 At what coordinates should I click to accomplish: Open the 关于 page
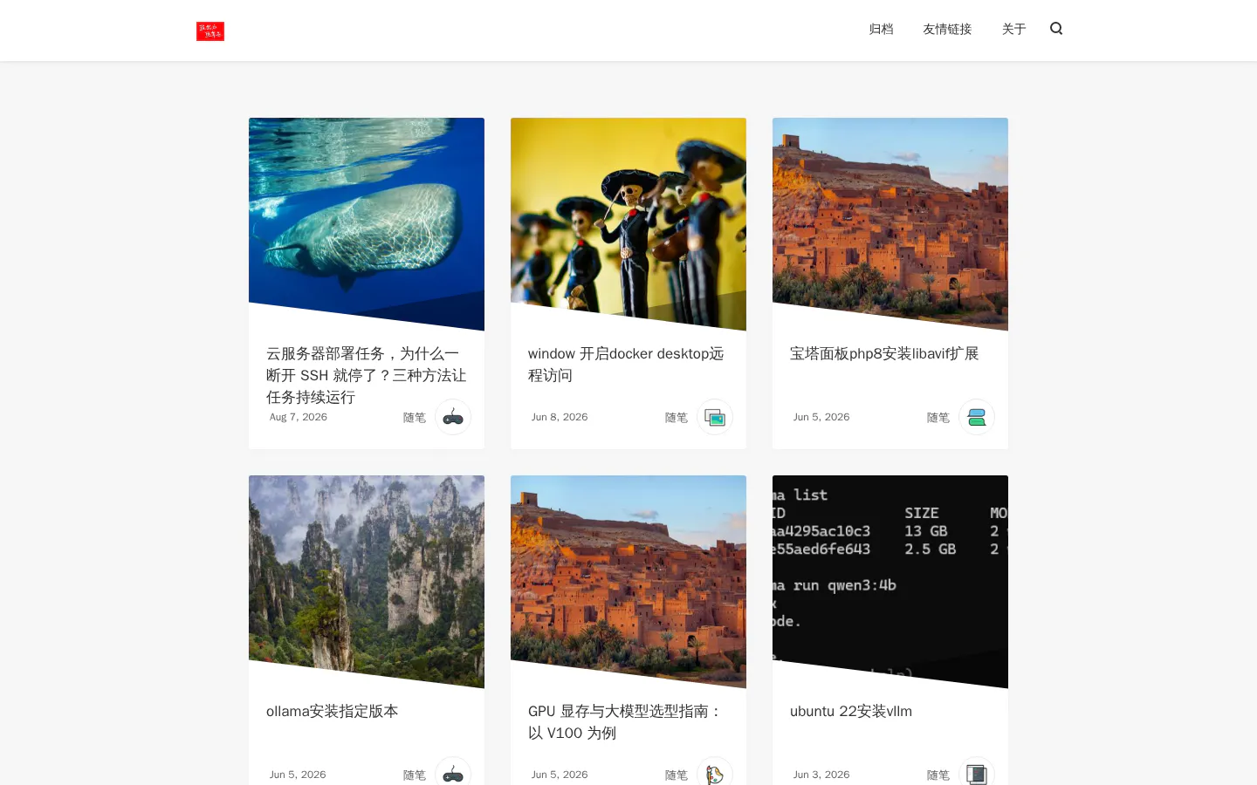[x=1013, y=29]
